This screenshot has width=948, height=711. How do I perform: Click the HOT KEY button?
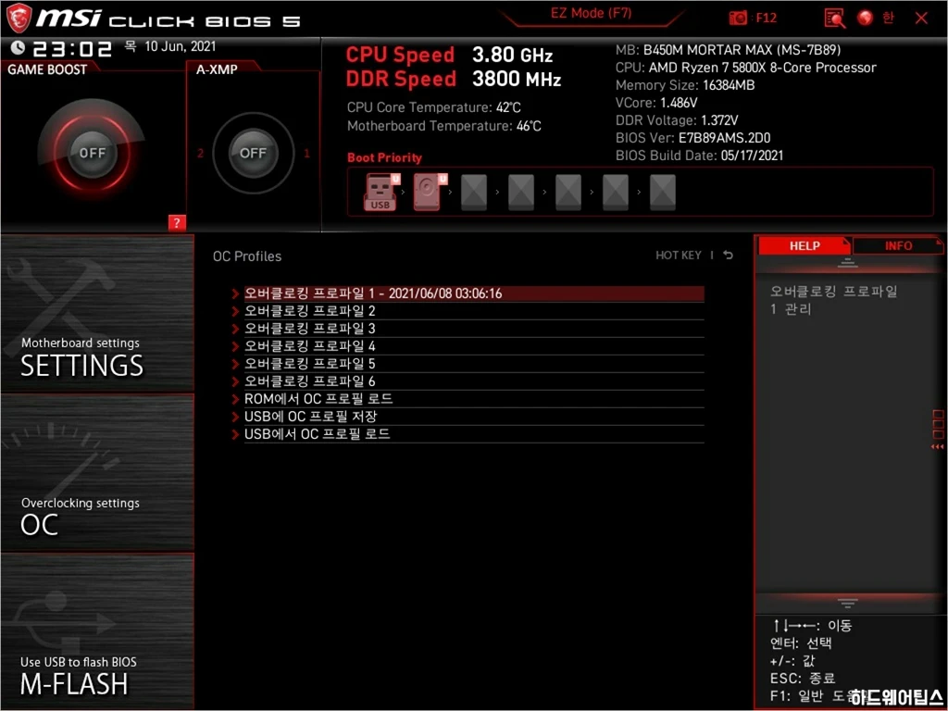679,256
